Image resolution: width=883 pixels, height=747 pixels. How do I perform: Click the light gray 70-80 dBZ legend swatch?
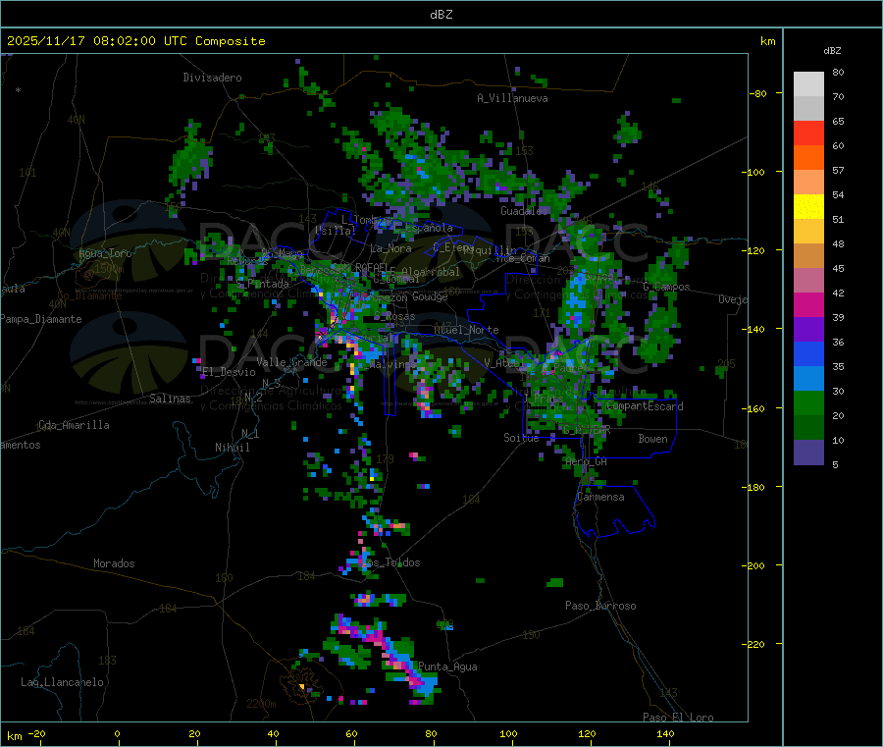pyautogui.click(x=808, y=84)
